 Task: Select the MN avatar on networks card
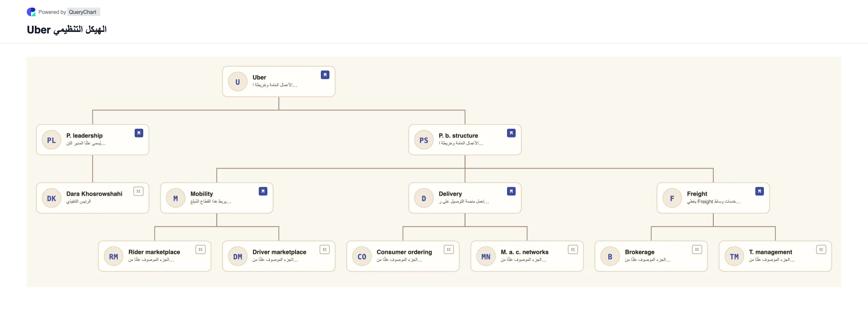pyautogui.click(x=486, y=256)
